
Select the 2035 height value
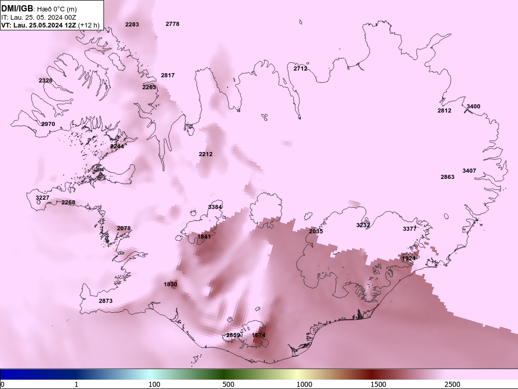click(x=316, y=231)
